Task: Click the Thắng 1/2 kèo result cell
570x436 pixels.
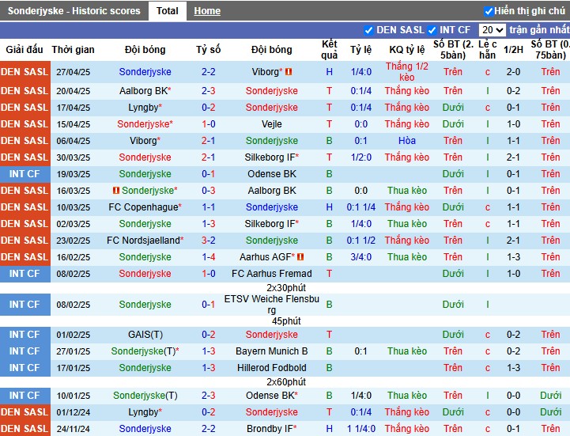Action: 407,72
